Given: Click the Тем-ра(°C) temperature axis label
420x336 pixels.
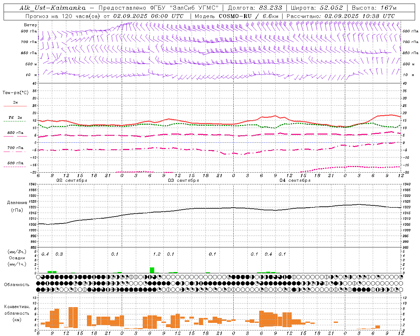Looking at the screenshot, I should pyautogui.click(x=15, y=93).
